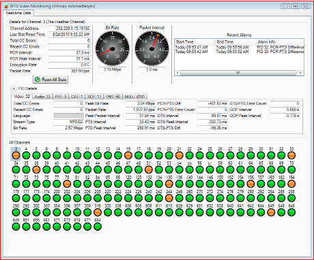Click the PCR Peak Interval value 31.1 ms
Viewport: 314px width, 260px height.
[x=70, y=59]
